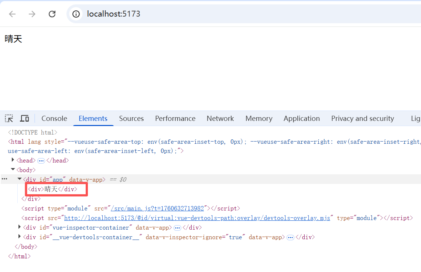Screen dimensions: 421x272
Task: Open the selected node's three-dot actions
Action: pyautogui.click(x=4, y=179)
